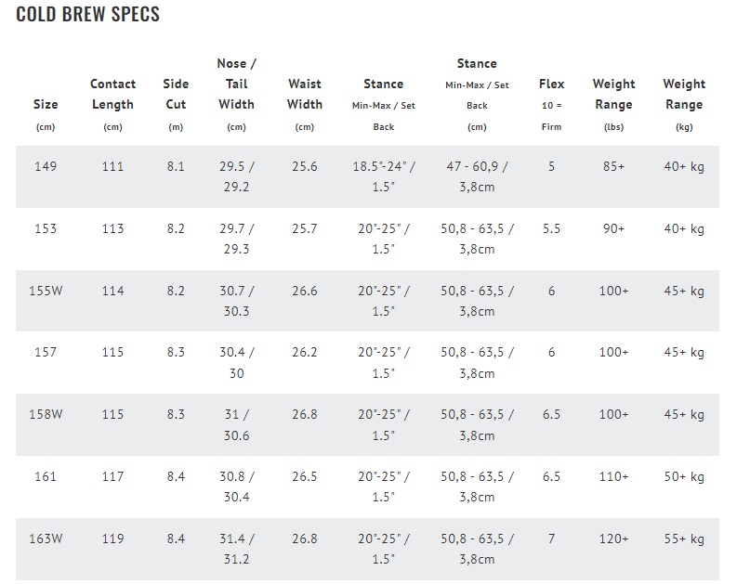Click the Nose / Tail Width header
737x584 pixels.
coord(236,94)
